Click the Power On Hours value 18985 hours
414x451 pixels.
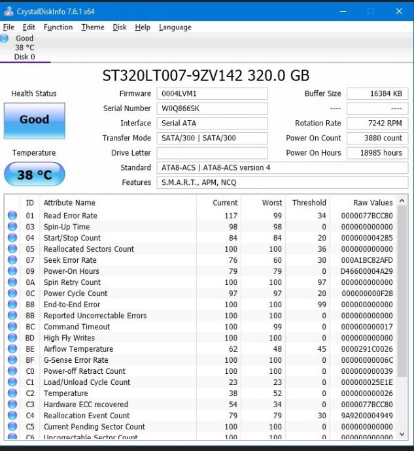[x=377, y=153]
